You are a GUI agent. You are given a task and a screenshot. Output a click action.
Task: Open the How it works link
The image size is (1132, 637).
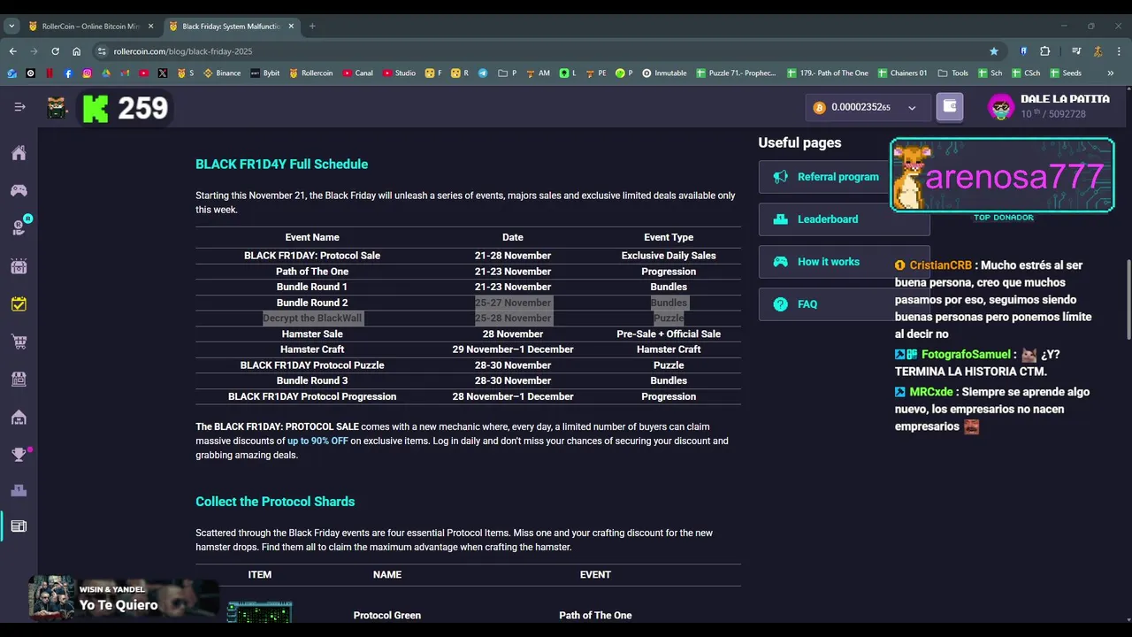click(x=844, y=262)
